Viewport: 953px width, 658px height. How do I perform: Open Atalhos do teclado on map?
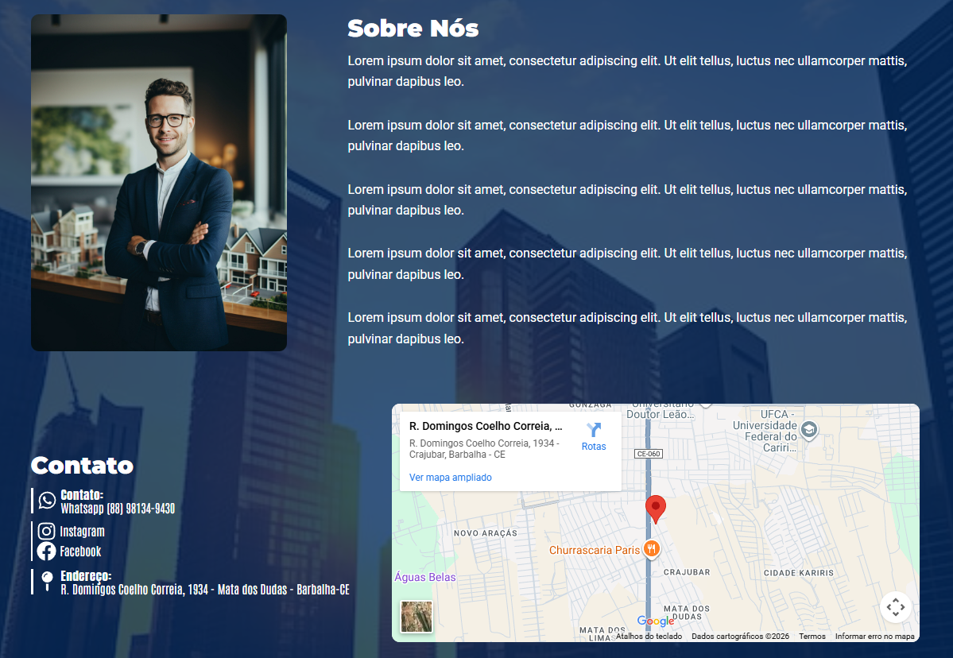click(649, 637)
